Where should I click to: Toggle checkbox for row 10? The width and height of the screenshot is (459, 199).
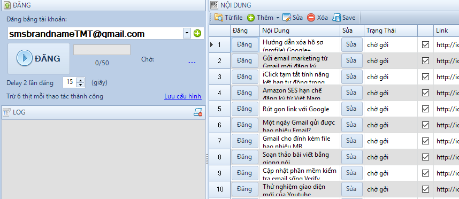pyautogui.click(x=425, y=189)
